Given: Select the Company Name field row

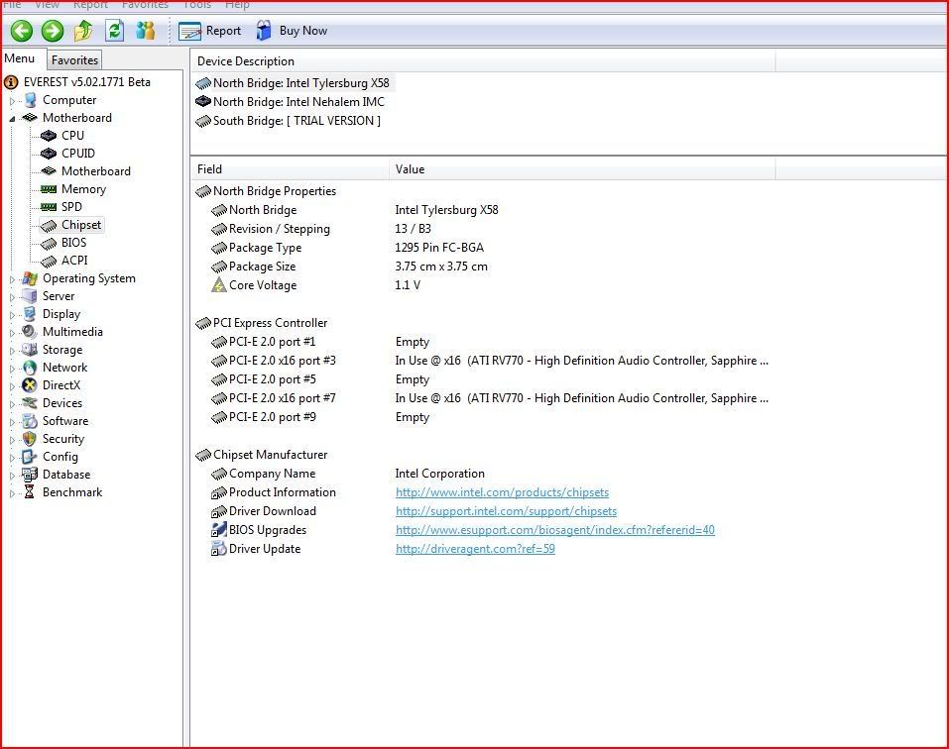Looking at the screenshot, I should (347, 474).
